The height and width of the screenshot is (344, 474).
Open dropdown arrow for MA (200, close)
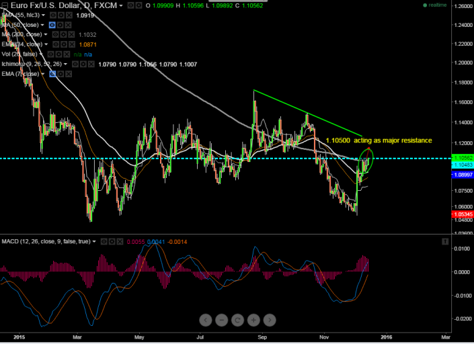tap(46, 35)
